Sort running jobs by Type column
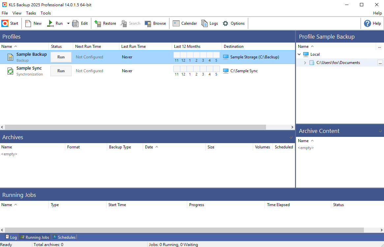384x247 pixels. coord(77,205)
